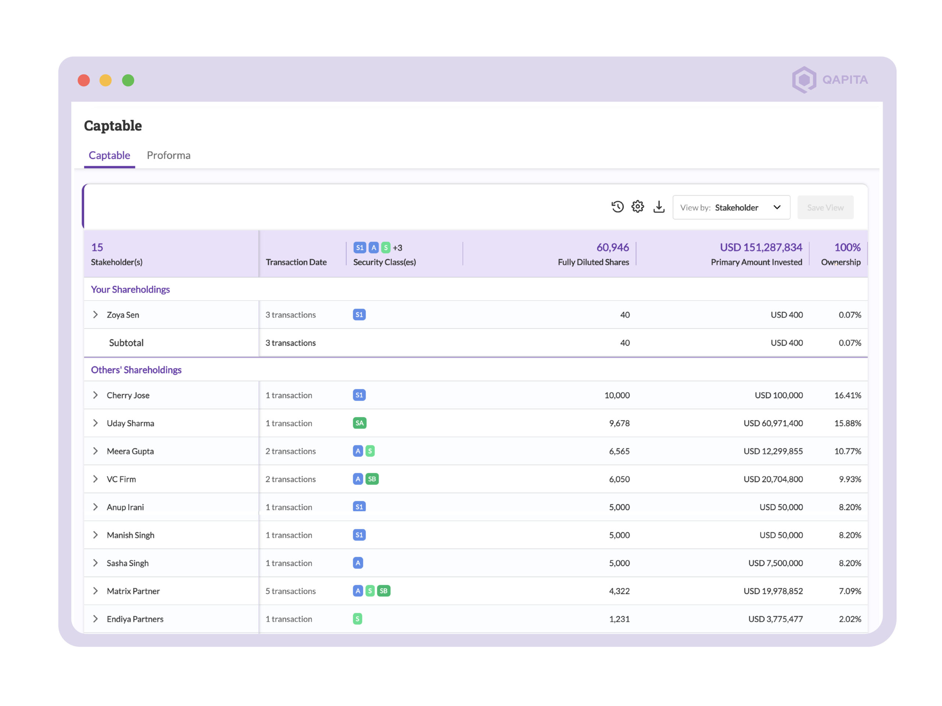Click the 16.41% ownership value

click(x=847, y=395)
